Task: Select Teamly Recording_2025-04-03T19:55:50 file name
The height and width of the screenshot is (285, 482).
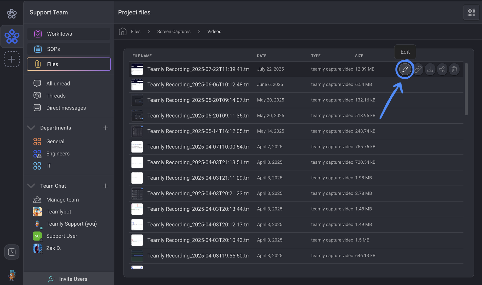Action: [198, 256]
